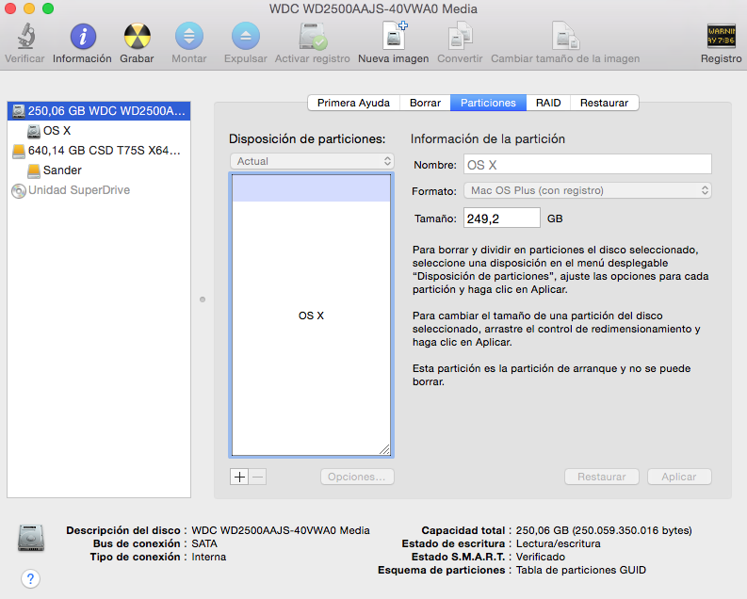Click the 'Interna' connection type value
Screen dimensions: 747x599
click(x=209, y=557)
